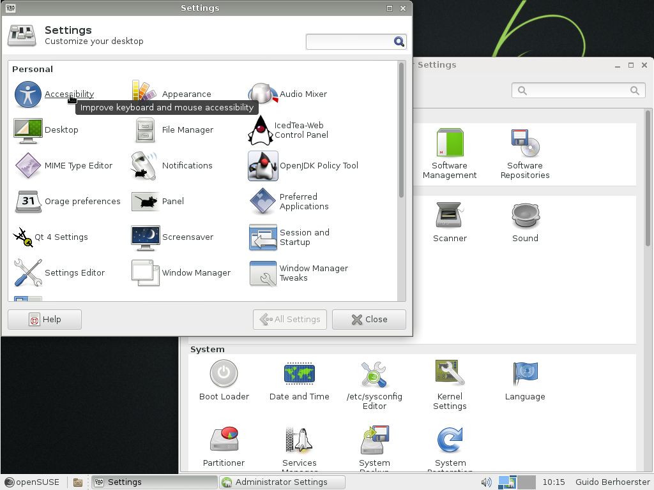
Task: Open the Accessibility settings icon
Action: (28, 94)
